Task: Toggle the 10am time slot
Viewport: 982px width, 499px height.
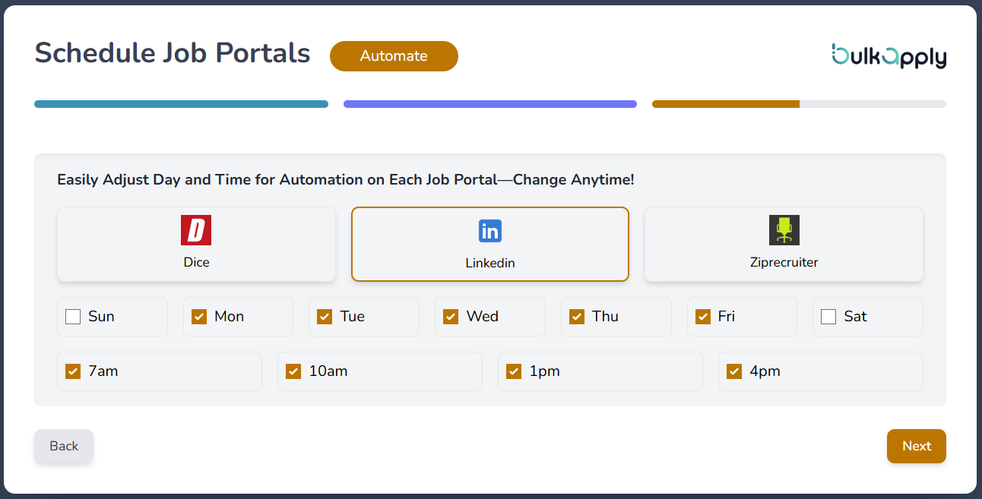Action: click(293, 371)
